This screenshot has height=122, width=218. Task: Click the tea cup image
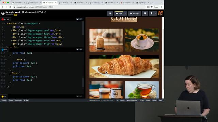click(x=142, y=90)
